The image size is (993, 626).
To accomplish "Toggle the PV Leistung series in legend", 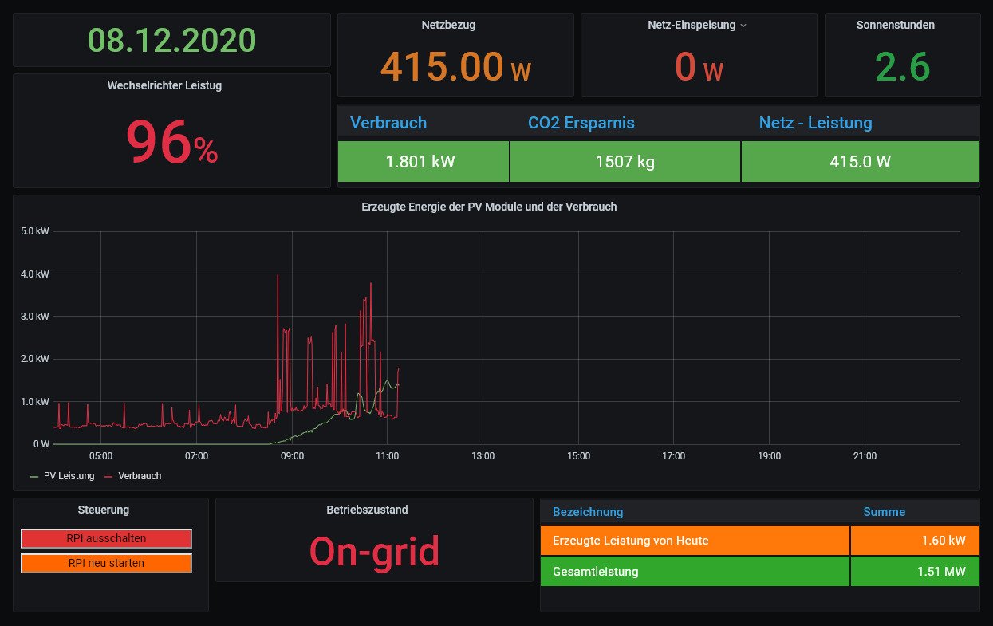I will pos(69,476).
